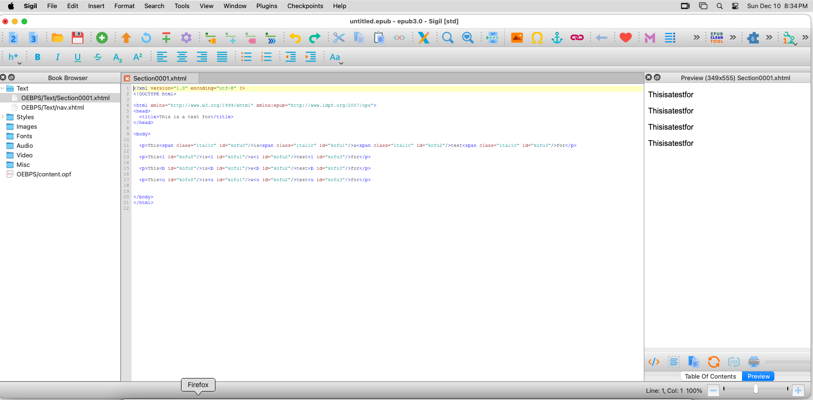Image resolution: width=813 pixels, height=400 pixels.
Task: Toggle underline formatting
Action: [x=78, y=57]
